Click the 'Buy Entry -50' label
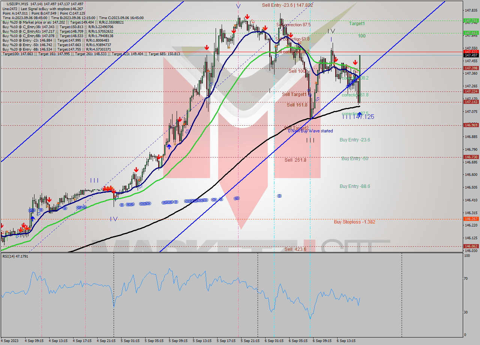This screenshot has height=345, width=480. 355,158
